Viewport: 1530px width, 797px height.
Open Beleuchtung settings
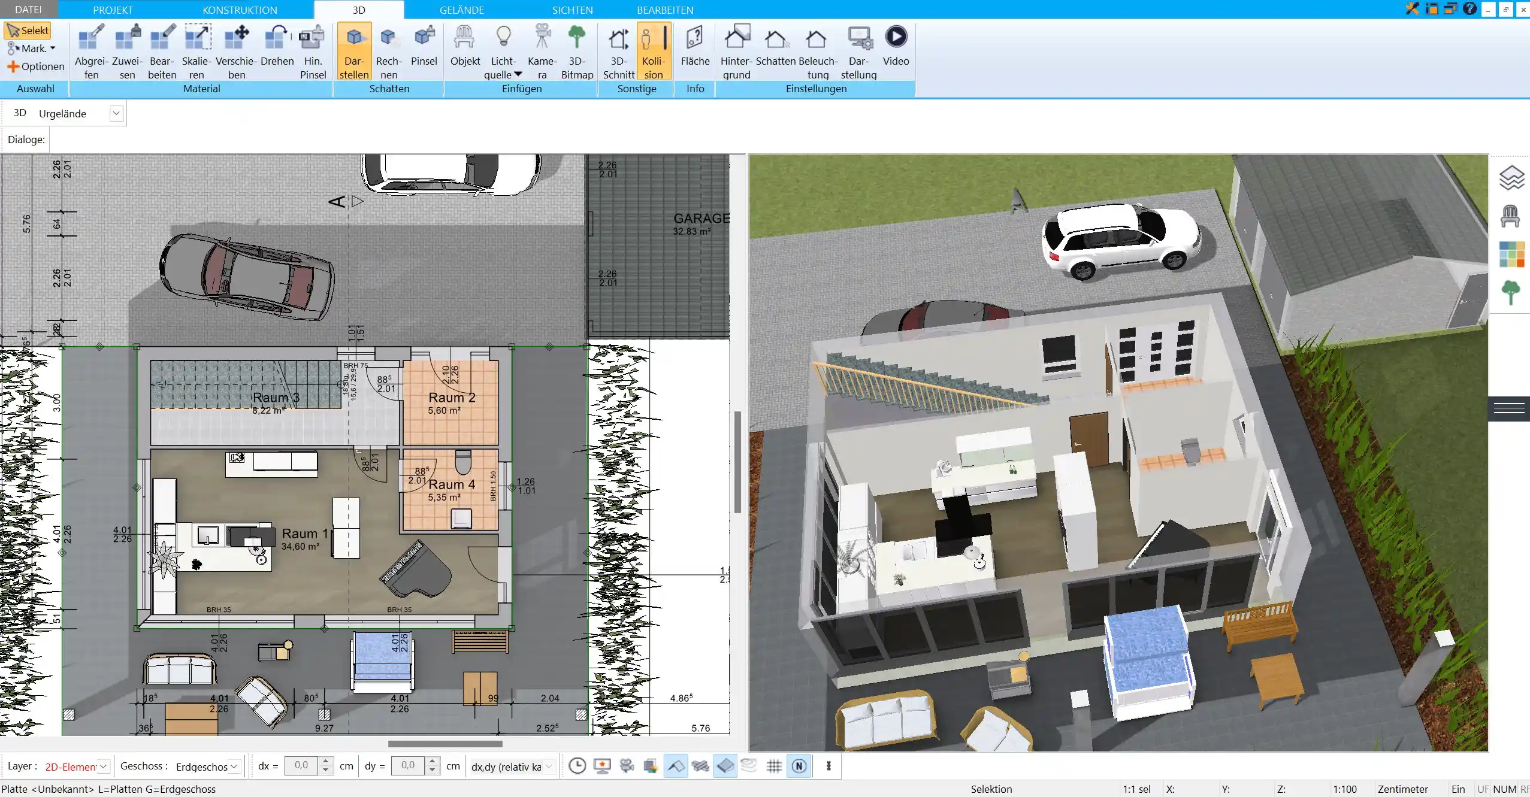point(818,51)
